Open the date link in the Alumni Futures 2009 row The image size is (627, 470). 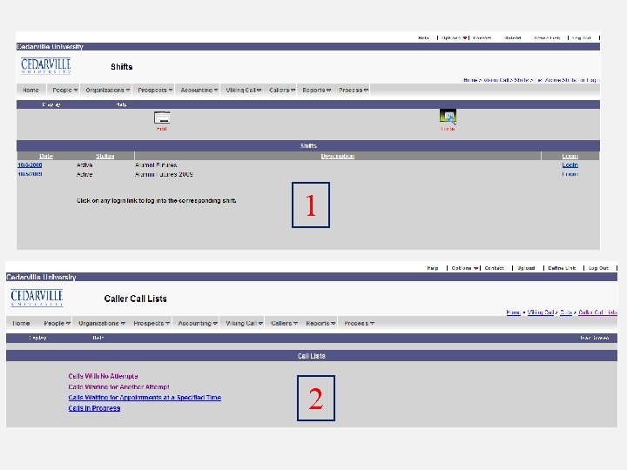pyautogui.click(x=30, y=174)
